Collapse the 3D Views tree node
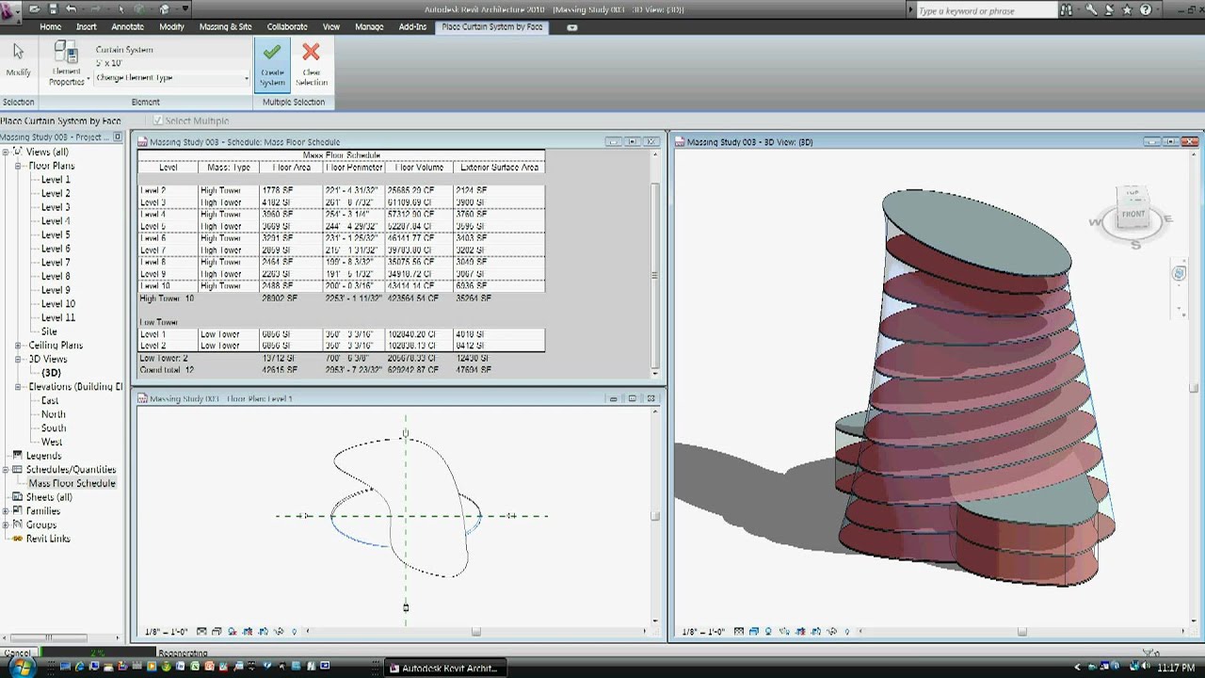 [18, 359]
